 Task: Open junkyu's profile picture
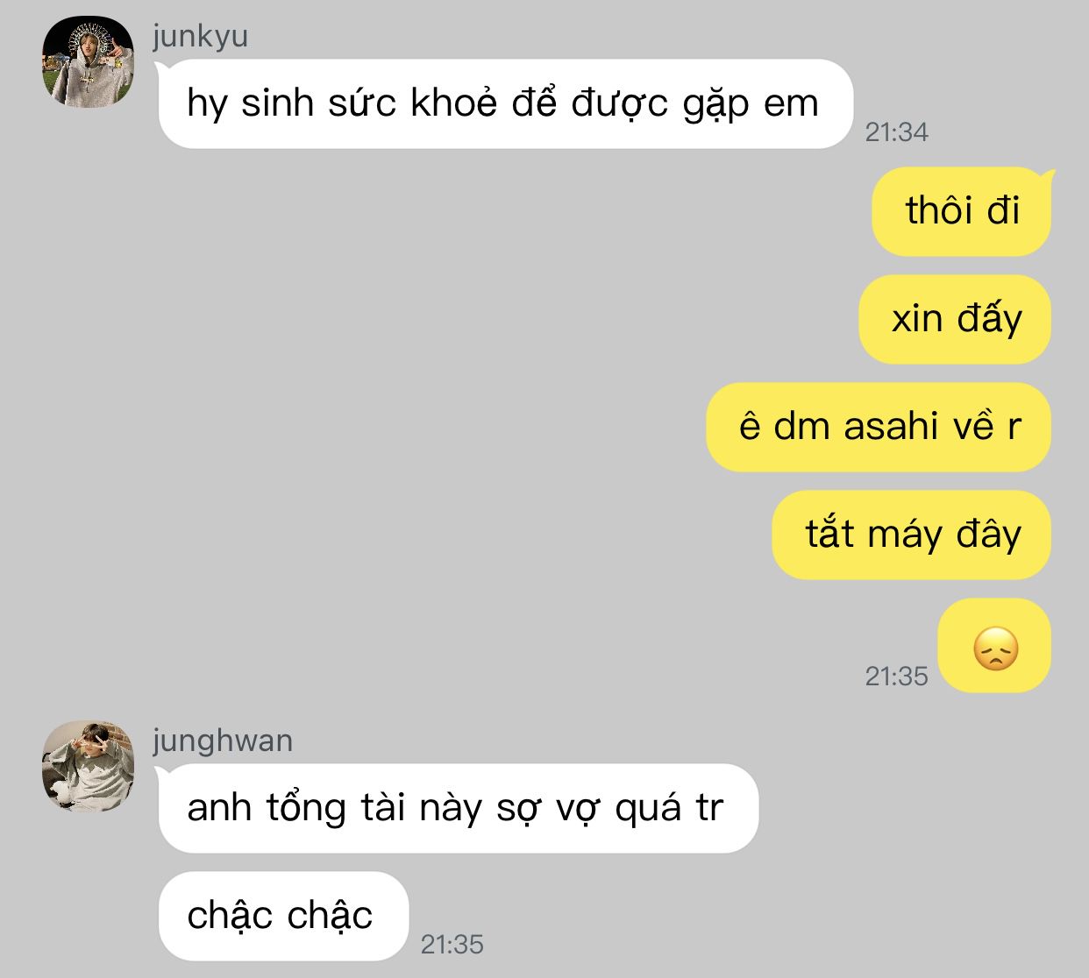pos(88,62)
